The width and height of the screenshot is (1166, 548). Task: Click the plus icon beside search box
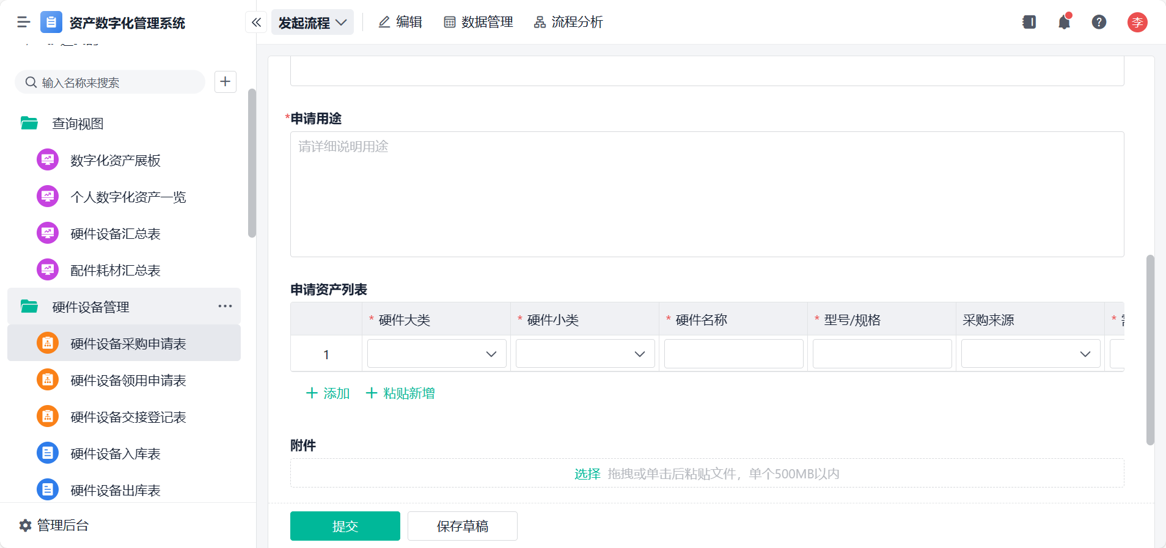(226, 82)
